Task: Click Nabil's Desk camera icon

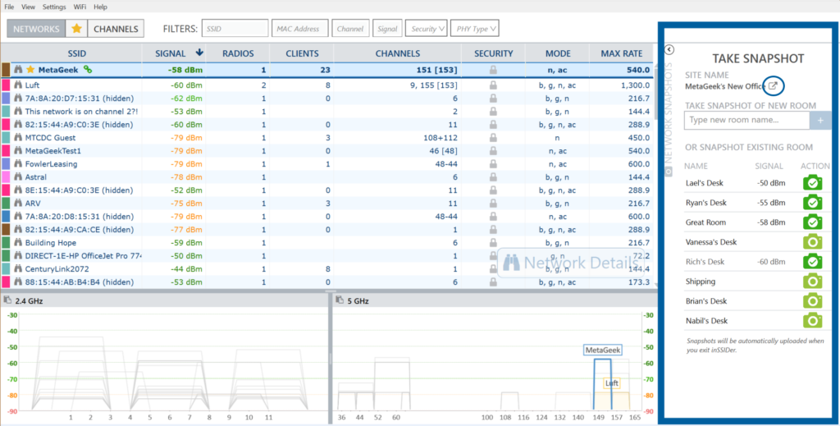Action: click(813, 320)
